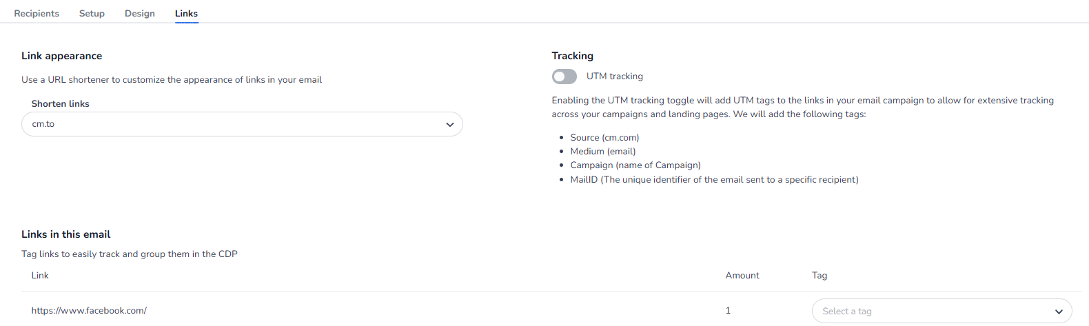Click the Tracking section heading

pos(572,56)
